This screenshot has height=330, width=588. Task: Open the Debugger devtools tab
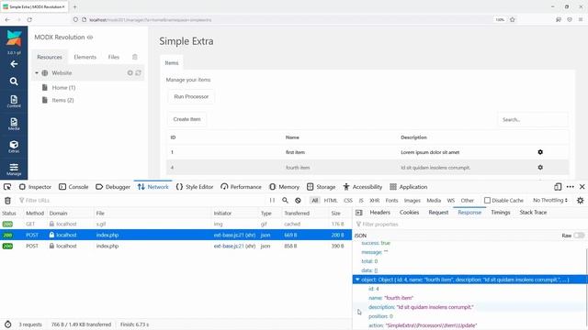point(113,187)
